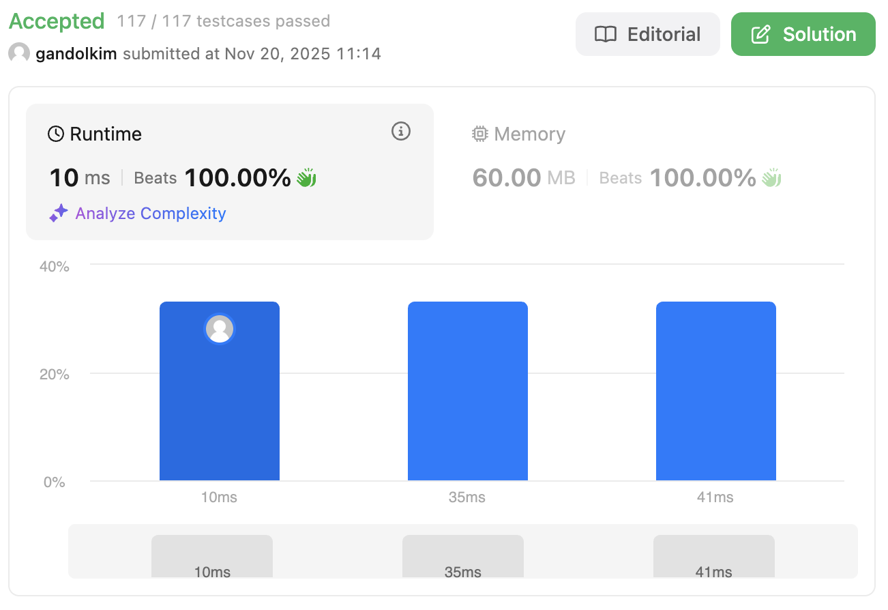Click the chip icon beside Memory
Screen dimensions: 888x610
coord(480,134)
